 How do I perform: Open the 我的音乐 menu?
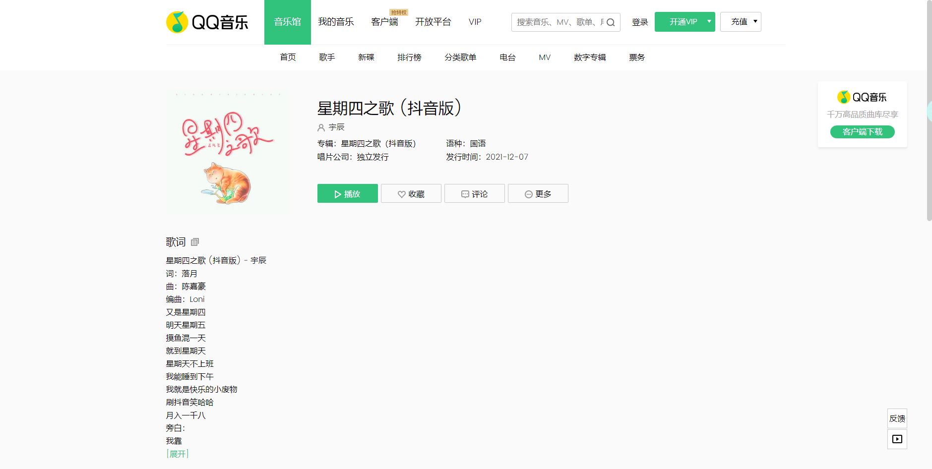(335, 22)
